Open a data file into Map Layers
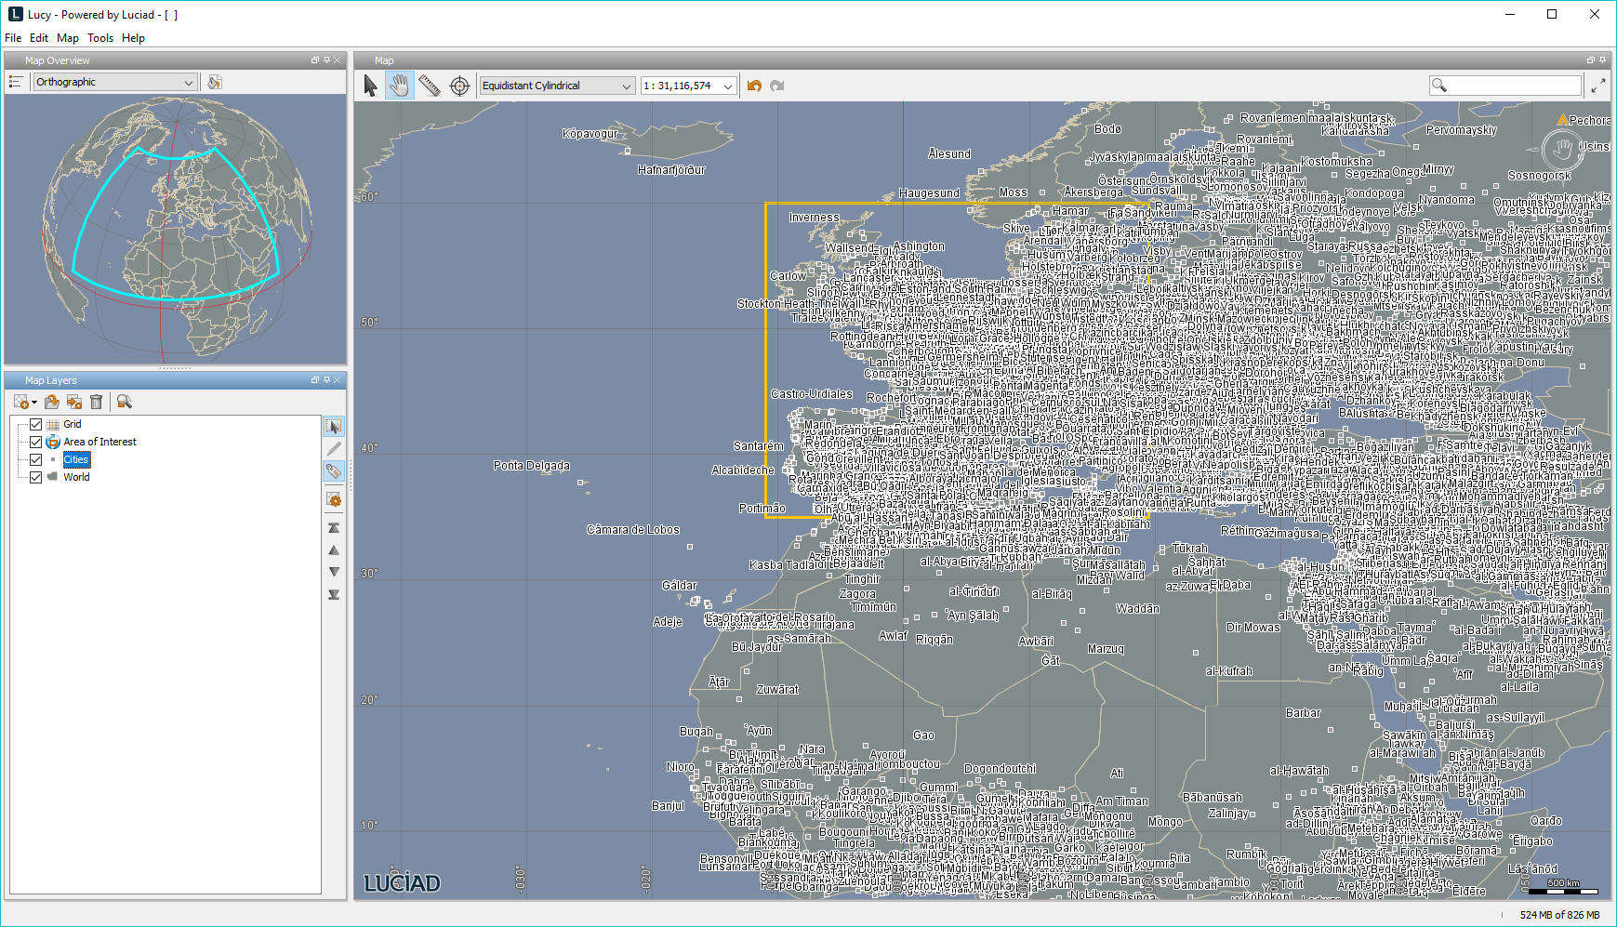1617x927 pixels. tap(52, 402)
